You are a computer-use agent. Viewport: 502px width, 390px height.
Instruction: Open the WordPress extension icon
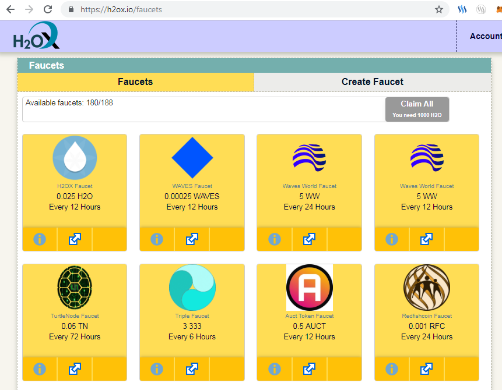coord(481,9)
